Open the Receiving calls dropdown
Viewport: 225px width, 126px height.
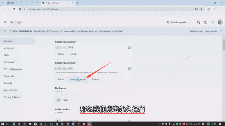[x=178, y=22]
